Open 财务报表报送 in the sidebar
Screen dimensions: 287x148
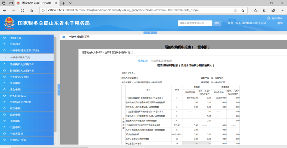(x=27, y=96)
